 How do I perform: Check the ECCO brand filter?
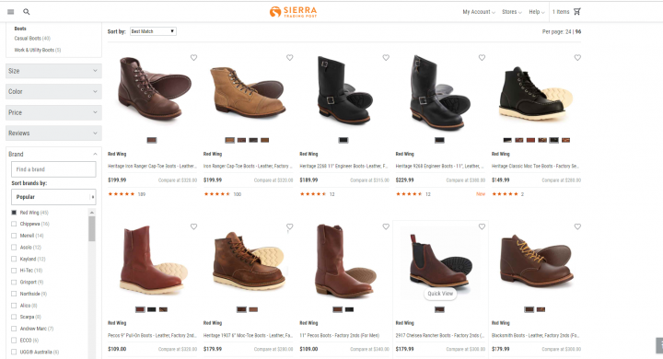pyautogui.click(x=14, y=340)
